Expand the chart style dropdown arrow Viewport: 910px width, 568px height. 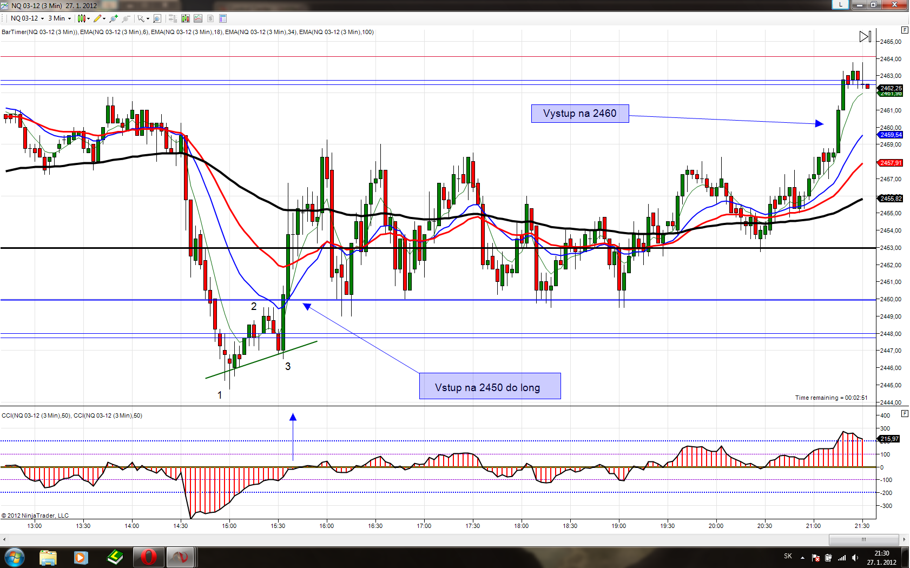88,18
